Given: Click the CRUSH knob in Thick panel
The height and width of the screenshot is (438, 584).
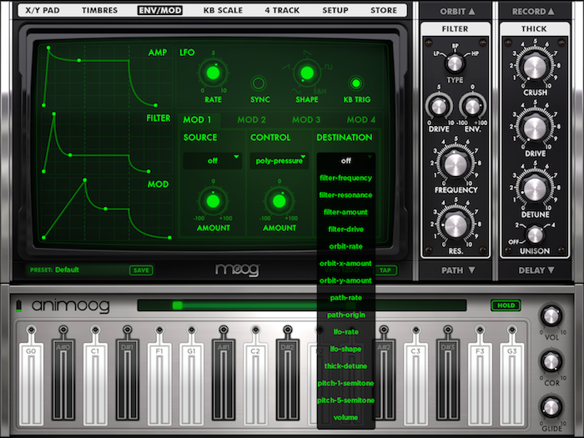Looking at the screenshot, I should [x=535, y=67].
